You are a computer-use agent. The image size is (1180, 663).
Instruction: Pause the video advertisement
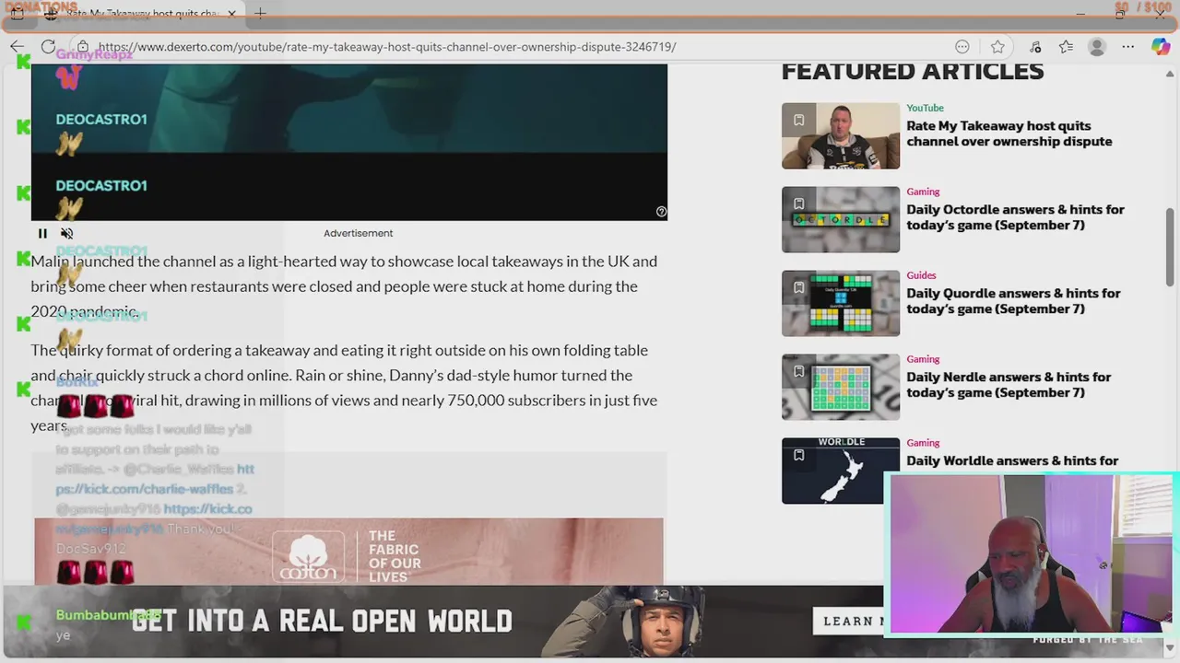[42, 234]
